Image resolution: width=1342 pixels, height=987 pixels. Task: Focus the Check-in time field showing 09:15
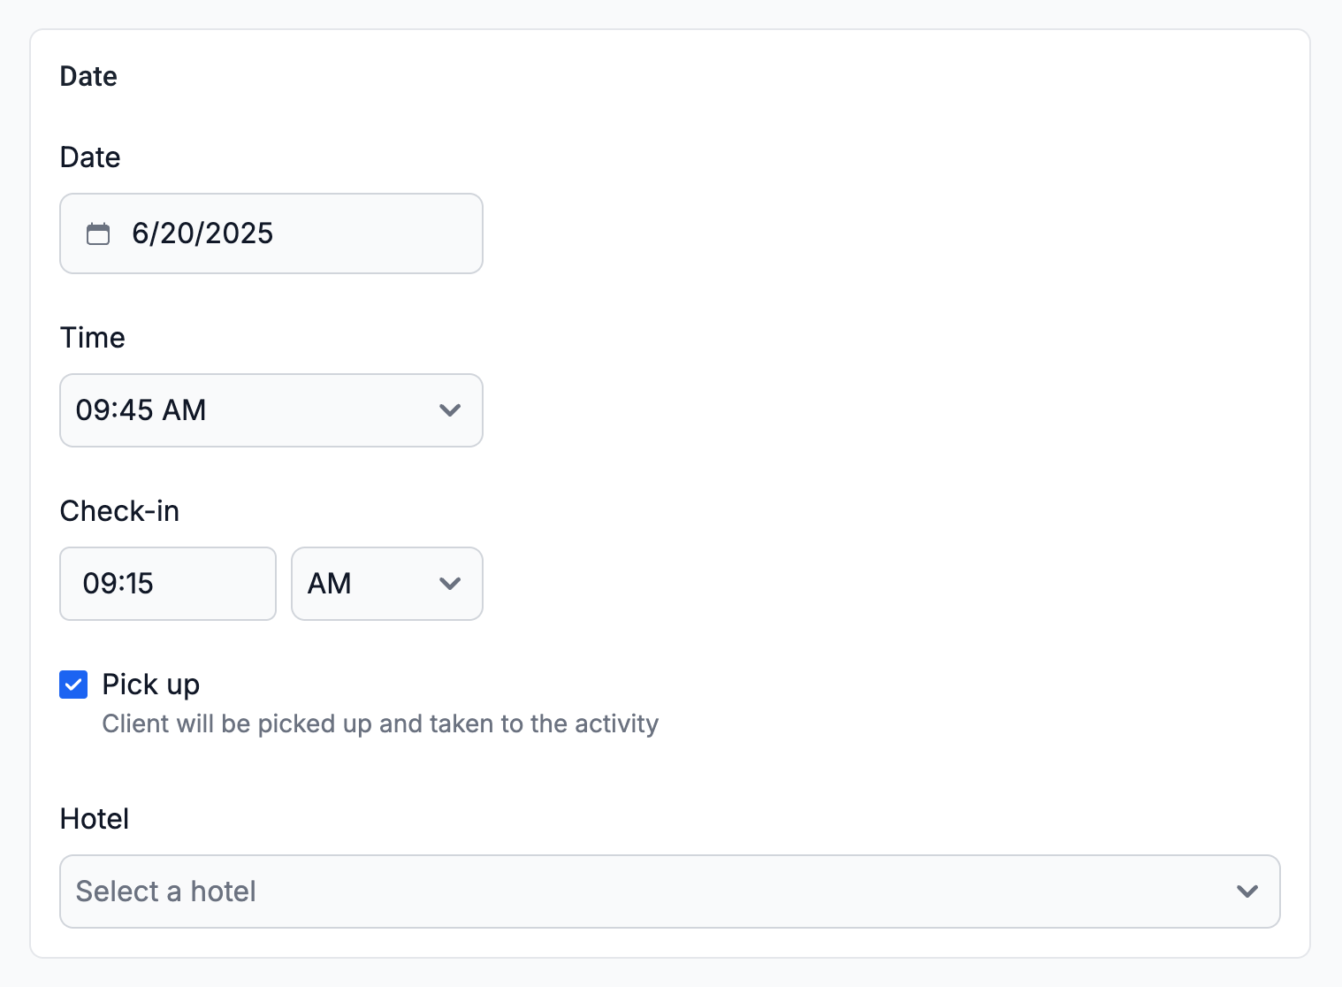[x=168, y=584]
